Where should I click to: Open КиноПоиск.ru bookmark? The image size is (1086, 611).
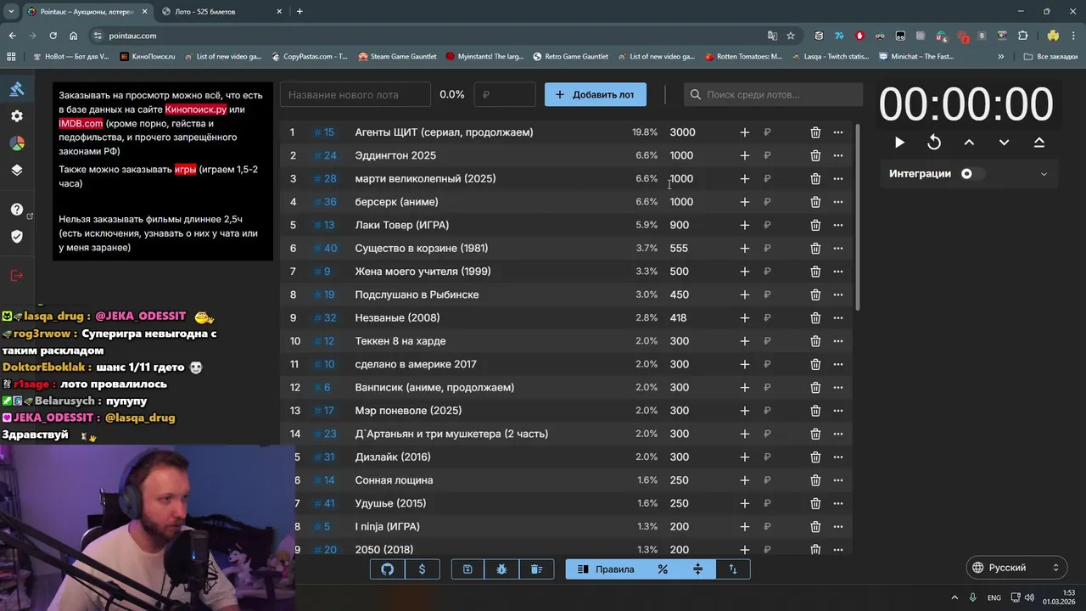[148, 57]
